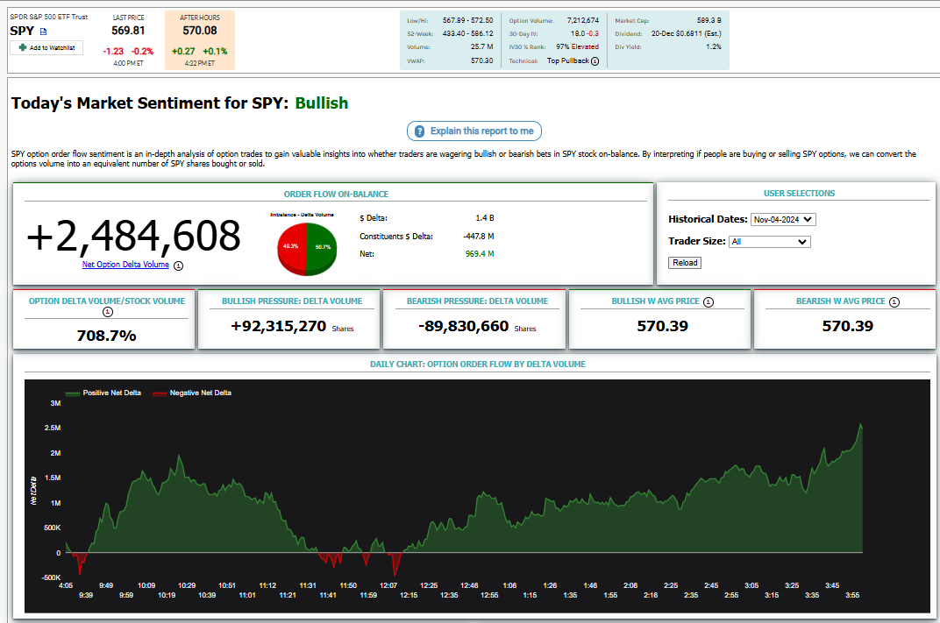Click the USER SELECTIONS panel title
The width and height of the screenshot is (940, 623).
tap(799, 194)
